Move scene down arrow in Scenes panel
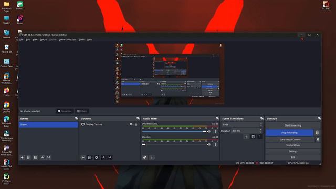 pos(49,157)
